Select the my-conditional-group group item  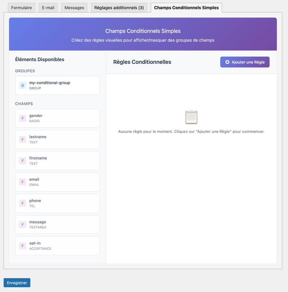click(x=57, y=85)
